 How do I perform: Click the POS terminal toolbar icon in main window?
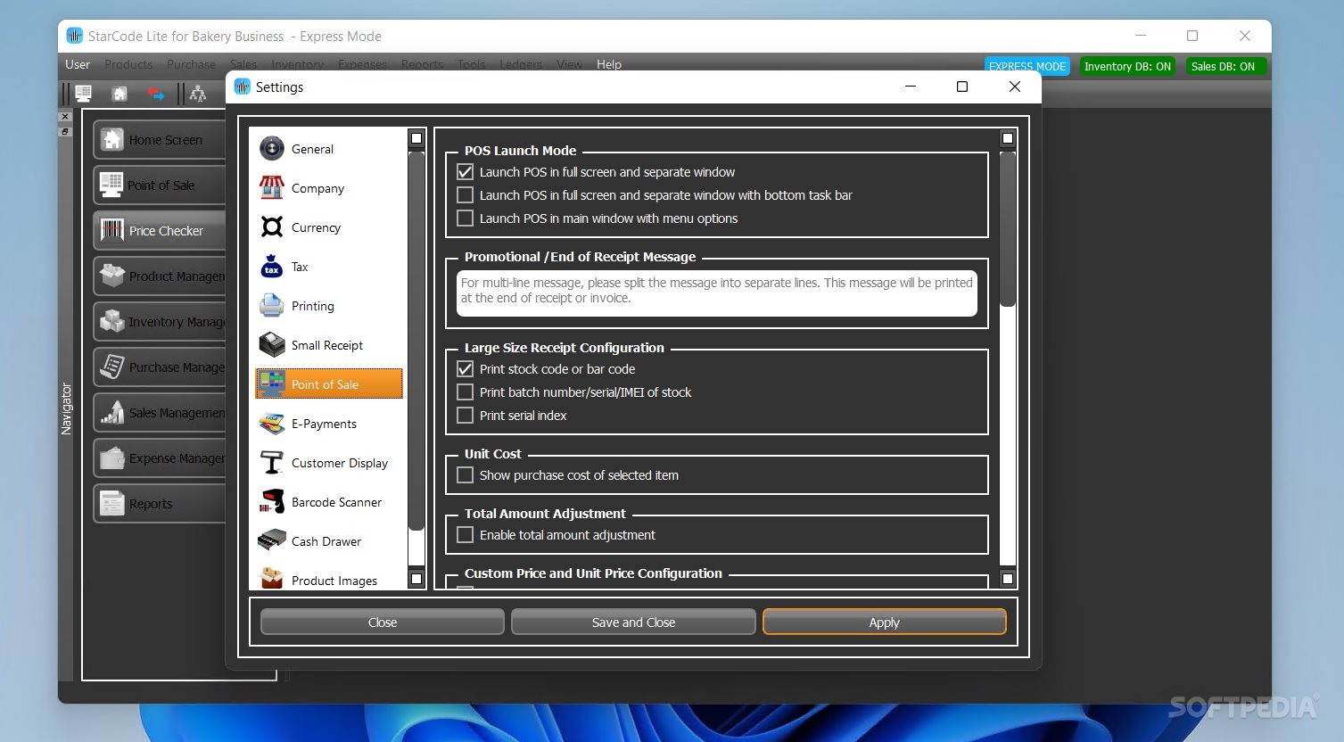point(83,93)
